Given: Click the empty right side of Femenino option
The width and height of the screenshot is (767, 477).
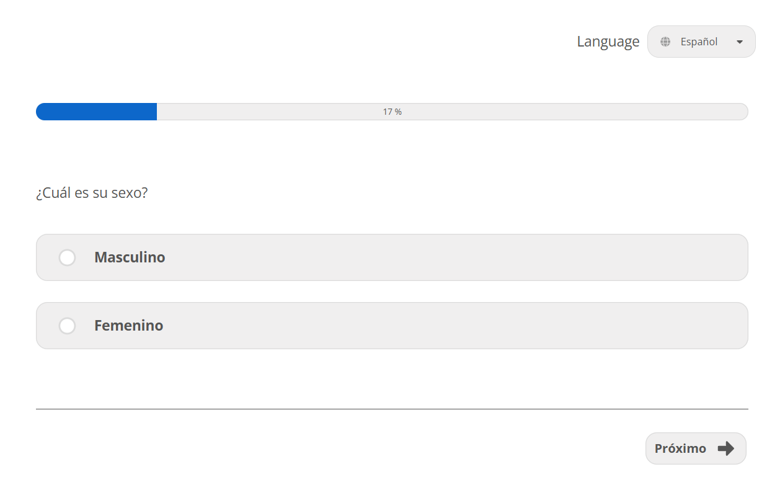Looking at the screenshot, I should point(558,326).
